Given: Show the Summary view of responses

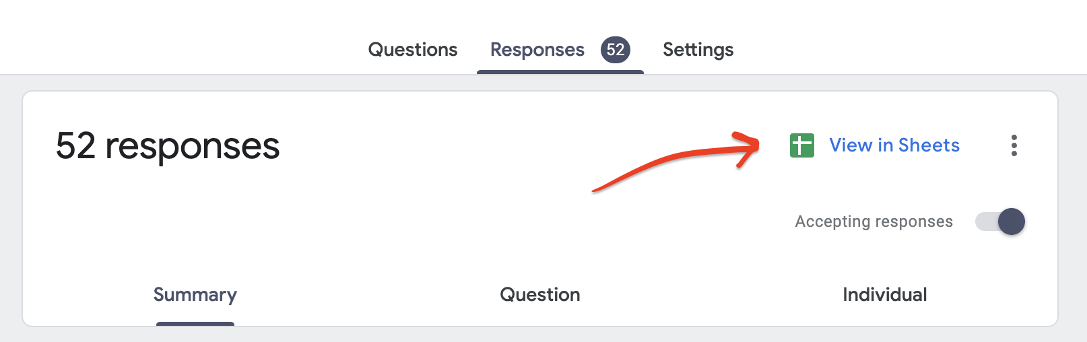Looking at the screenshot, I should pos(195,295).
